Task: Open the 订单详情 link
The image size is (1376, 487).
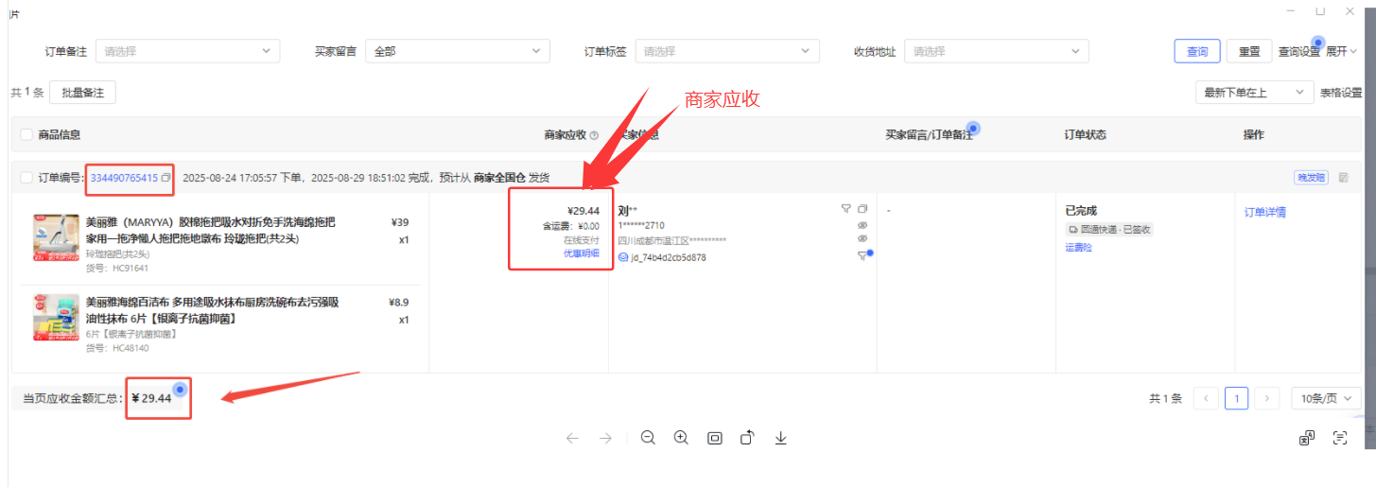Action: pyautogui.click(x=1264, y=212)
